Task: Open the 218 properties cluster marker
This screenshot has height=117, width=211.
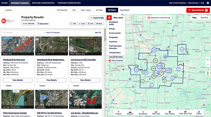Action: (x=156, y=73)
